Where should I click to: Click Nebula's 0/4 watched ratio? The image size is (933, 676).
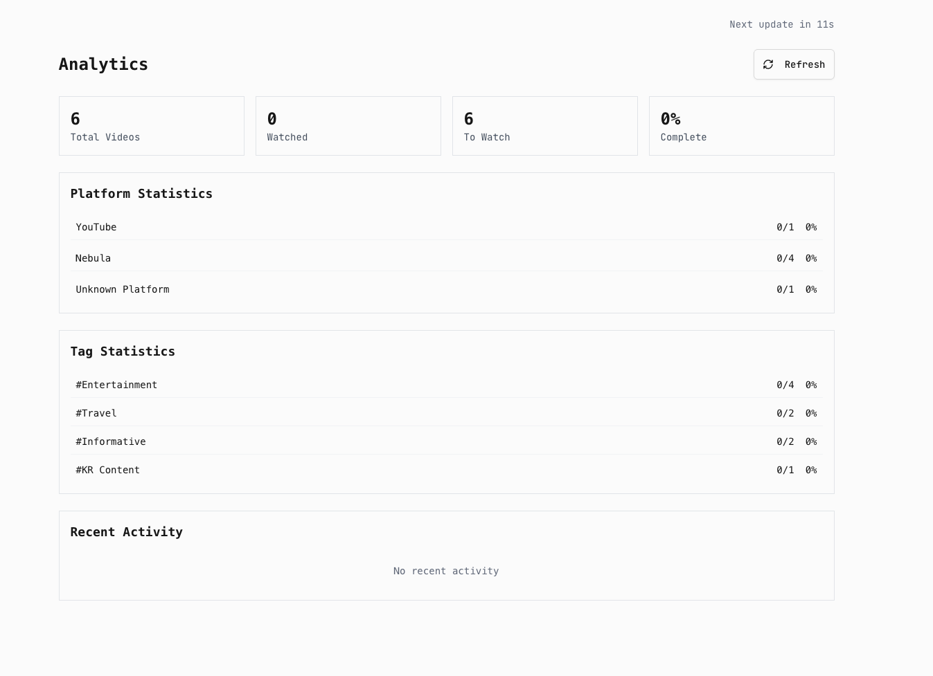click(x=785, y=258)
